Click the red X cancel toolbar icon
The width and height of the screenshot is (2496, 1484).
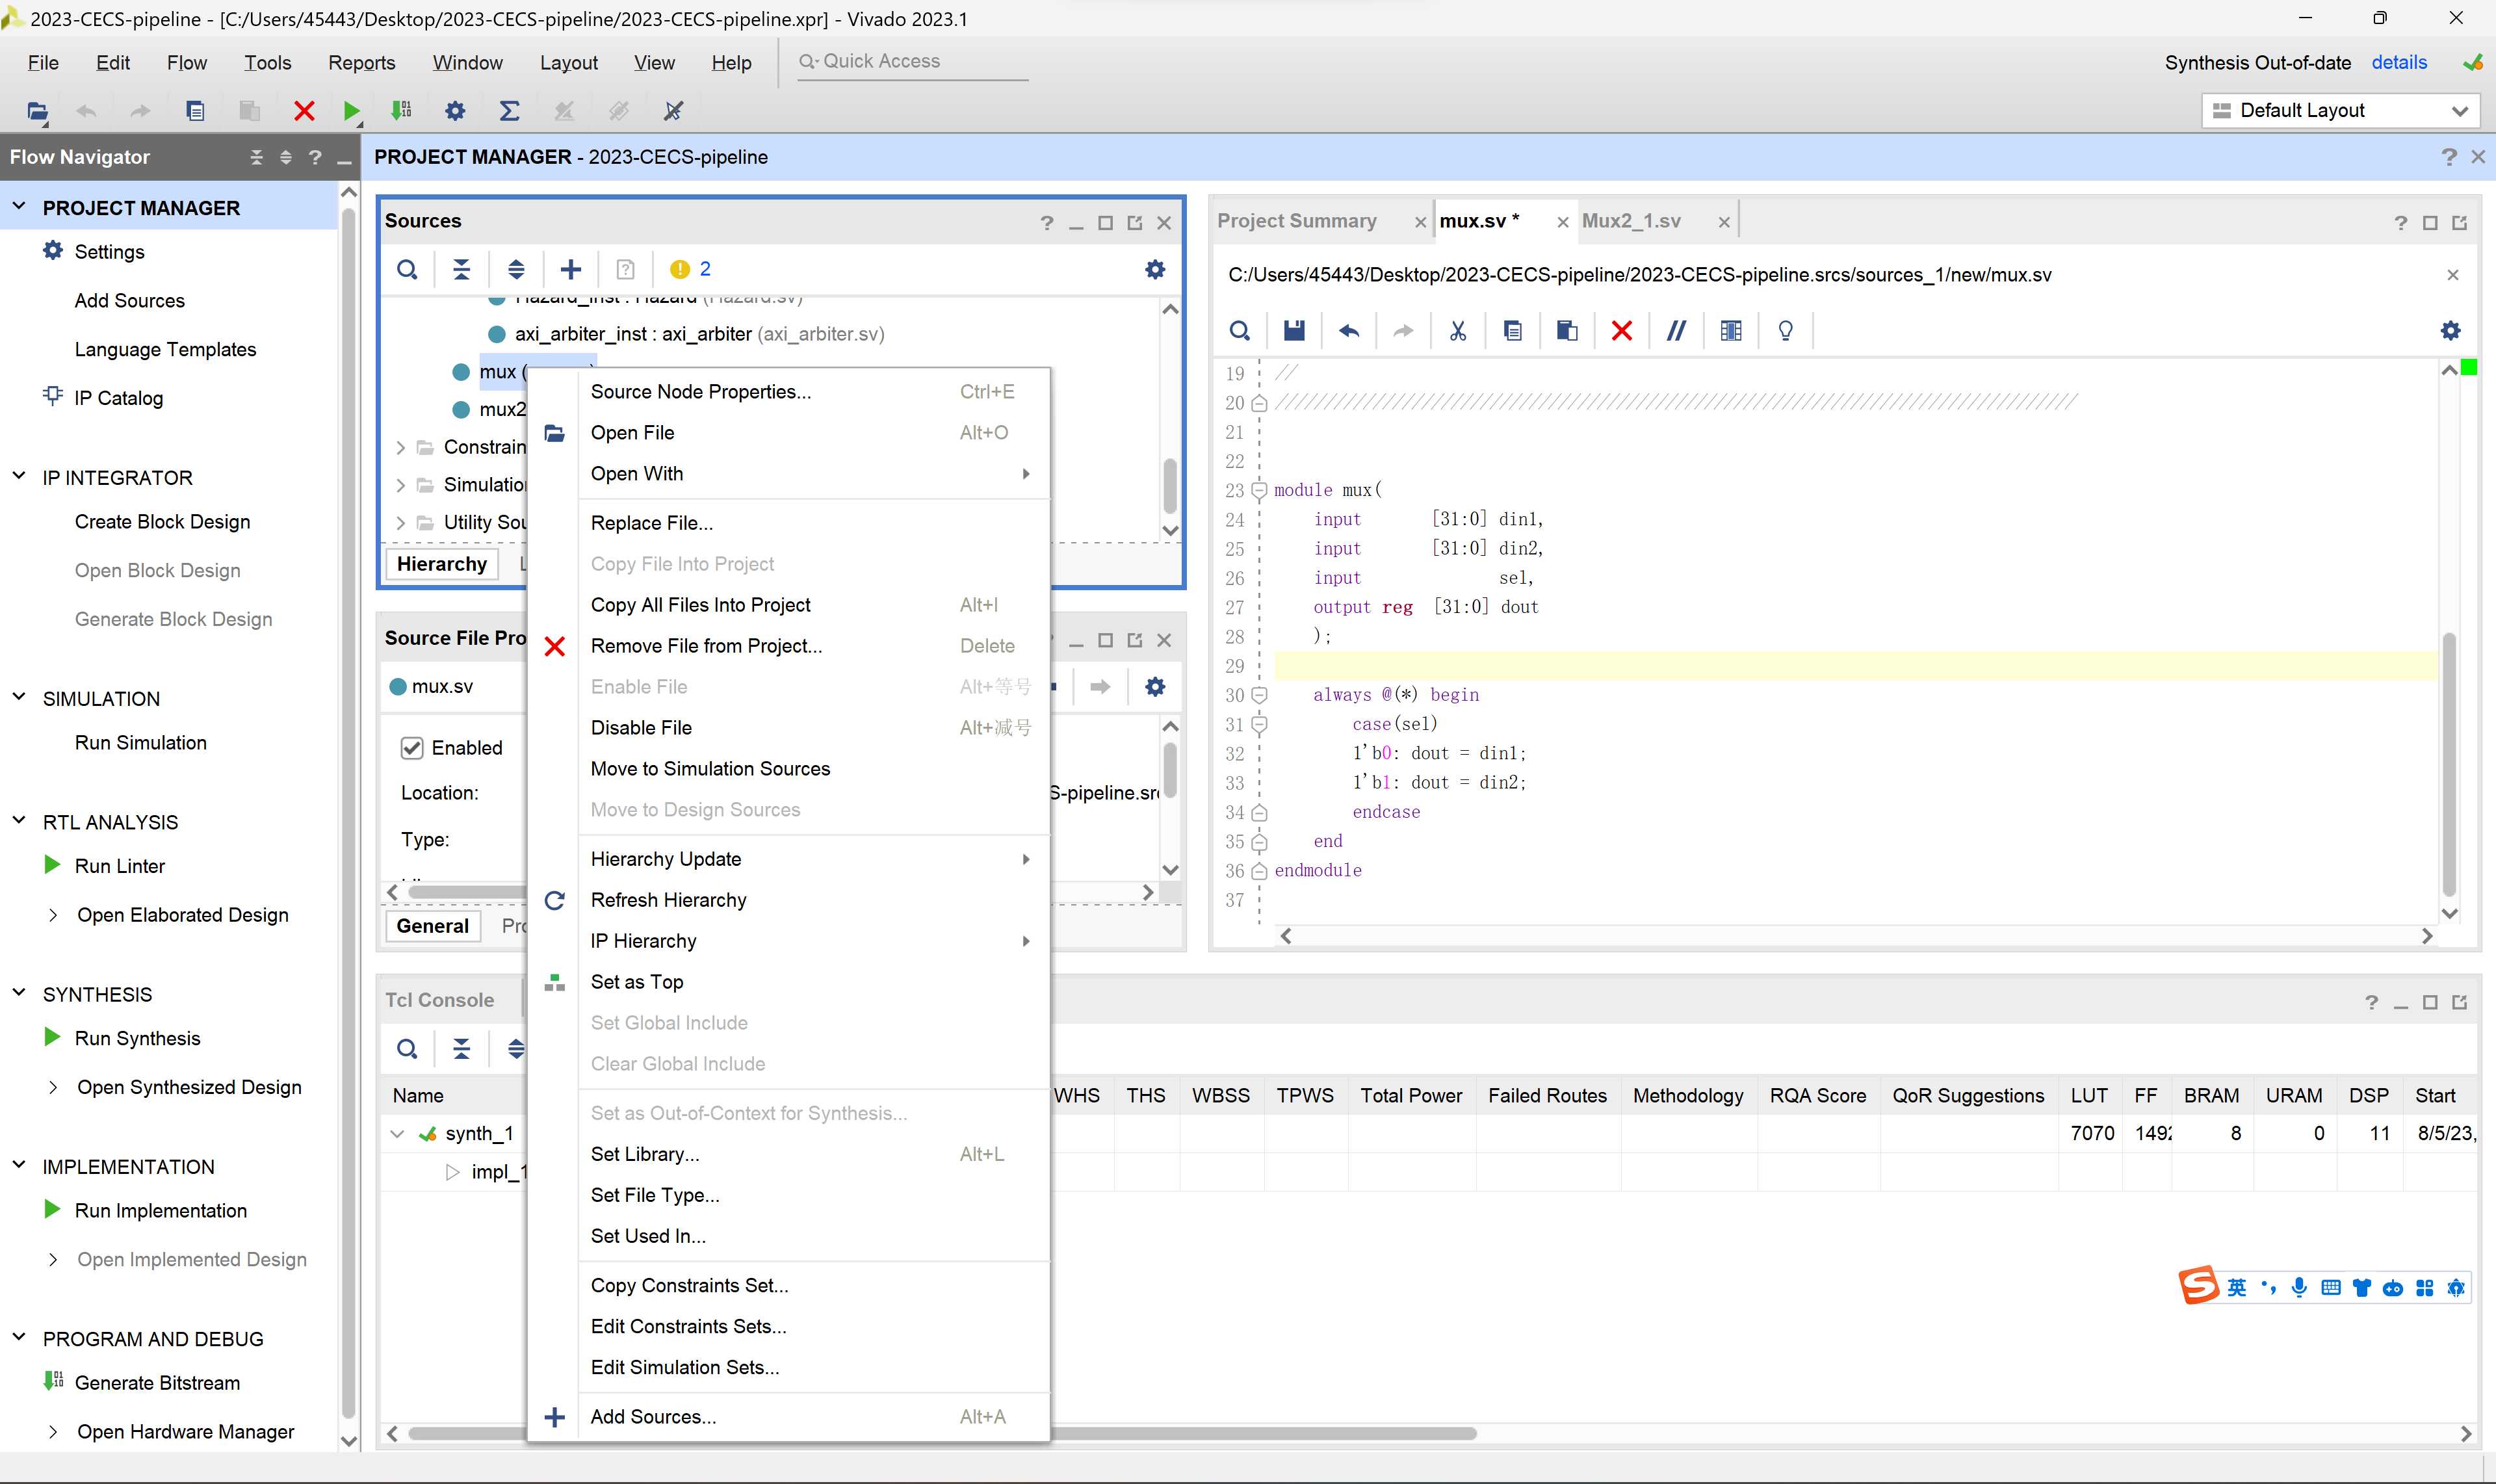coord(304,111)
